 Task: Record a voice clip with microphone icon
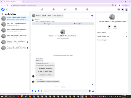pos(32,91)
